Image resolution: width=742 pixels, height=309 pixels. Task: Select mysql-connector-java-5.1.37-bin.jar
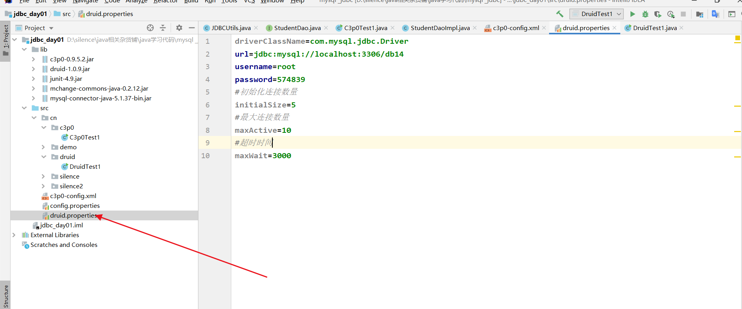101,98
